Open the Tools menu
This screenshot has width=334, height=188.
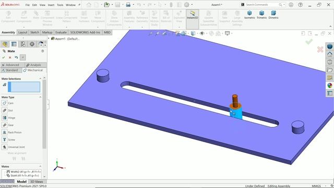pos(60,5)
